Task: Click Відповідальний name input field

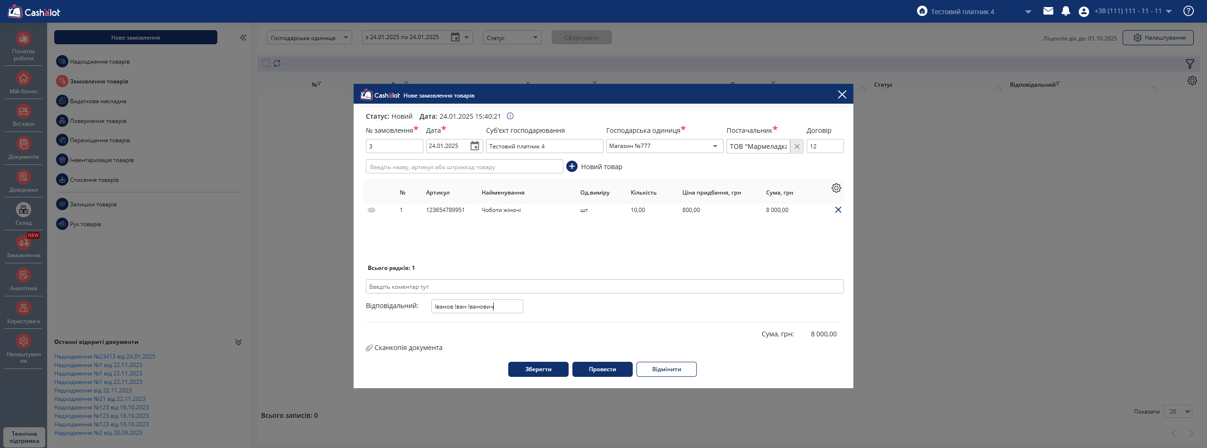Action: pyautogui.click(x=477, y=306)
